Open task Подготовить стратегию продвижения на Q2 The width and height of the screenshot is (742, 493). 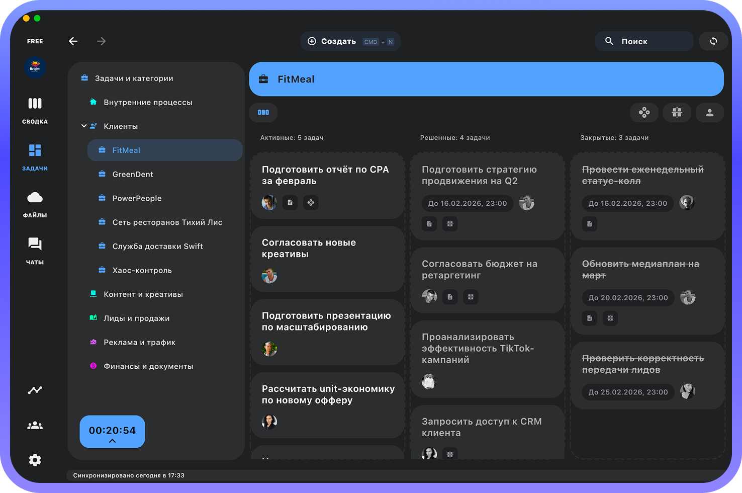(x=488, y=196)
